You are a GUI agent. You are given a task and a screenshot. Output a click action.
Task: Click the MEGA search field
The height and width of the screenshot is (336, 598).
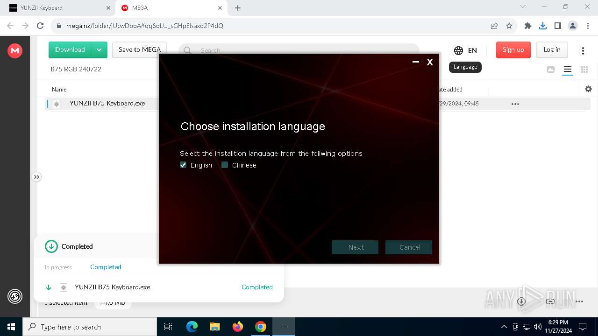[299, 50]
